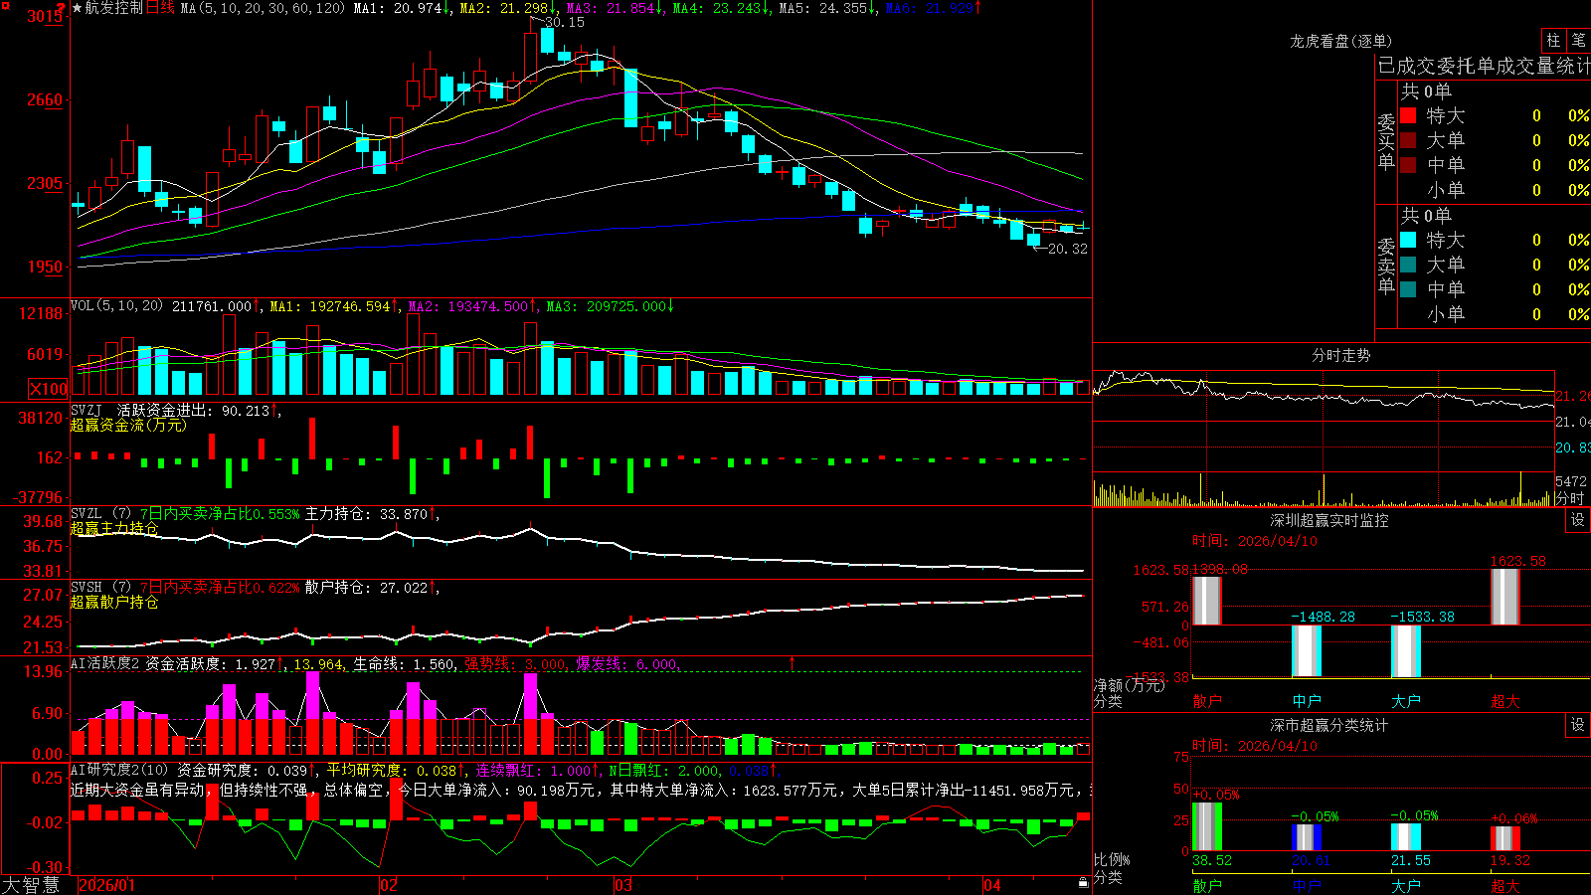Click the 委买单 section label
This screenshot has width=1591, height=895.
pyautogui.click(x=1386, y=140)
